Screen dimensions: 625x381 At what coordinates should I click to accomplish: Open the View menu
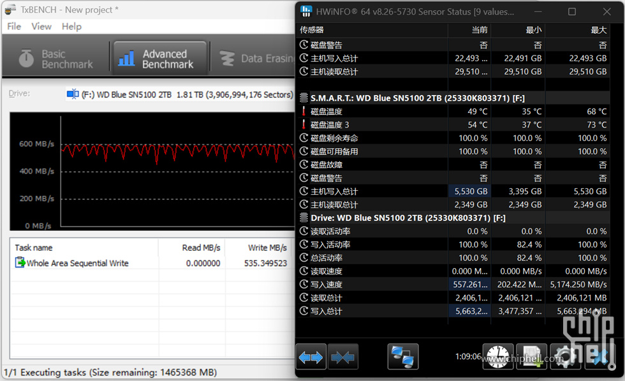[41, 26]
